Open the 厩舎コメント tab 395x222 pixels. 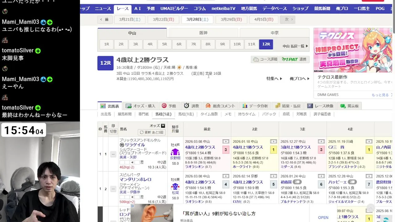(x=220, y=106)
